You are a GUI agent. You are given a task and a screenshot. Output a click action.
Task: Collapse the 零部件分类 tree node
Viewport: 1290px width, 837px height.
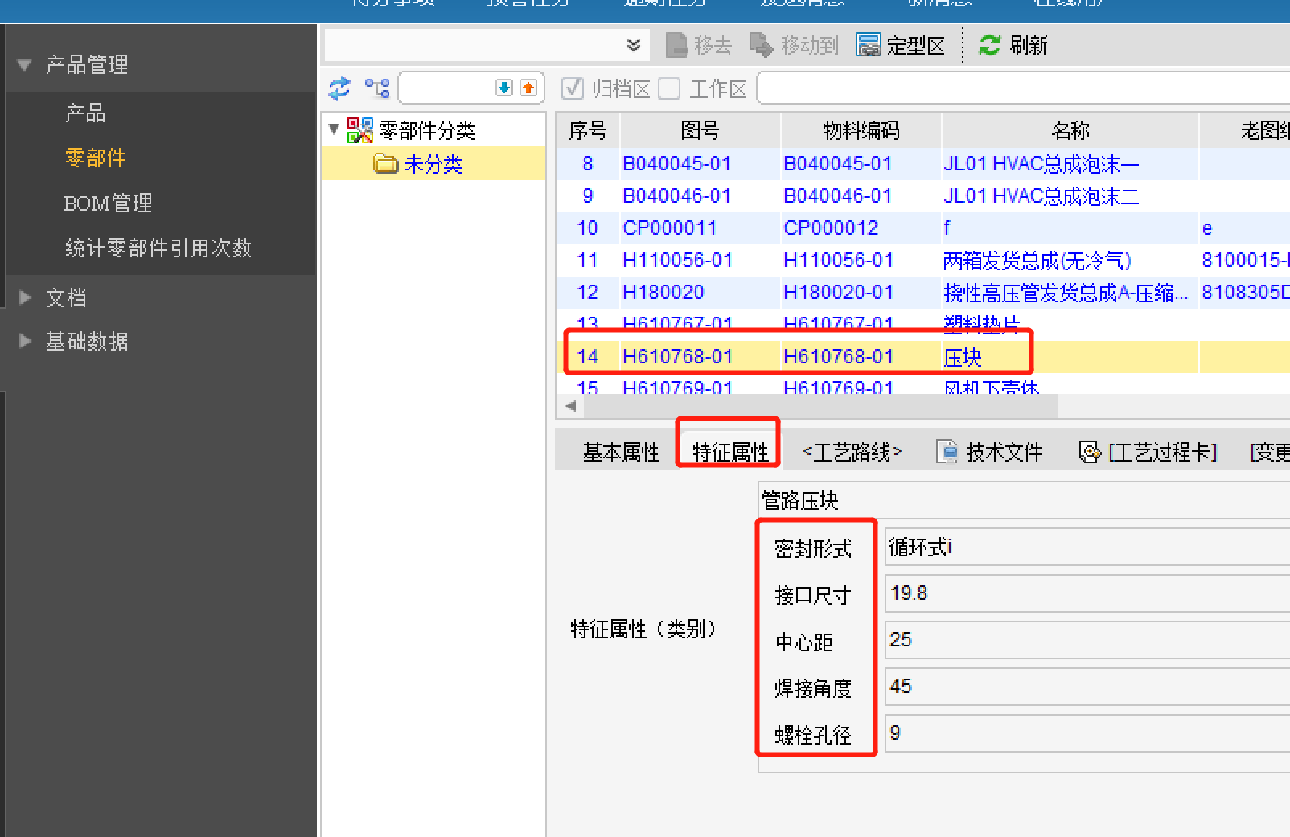[x=335, y=129]
